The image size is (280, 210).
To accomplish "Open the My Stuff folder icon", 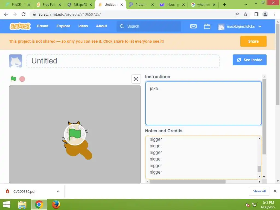I will tap(207, 27).
